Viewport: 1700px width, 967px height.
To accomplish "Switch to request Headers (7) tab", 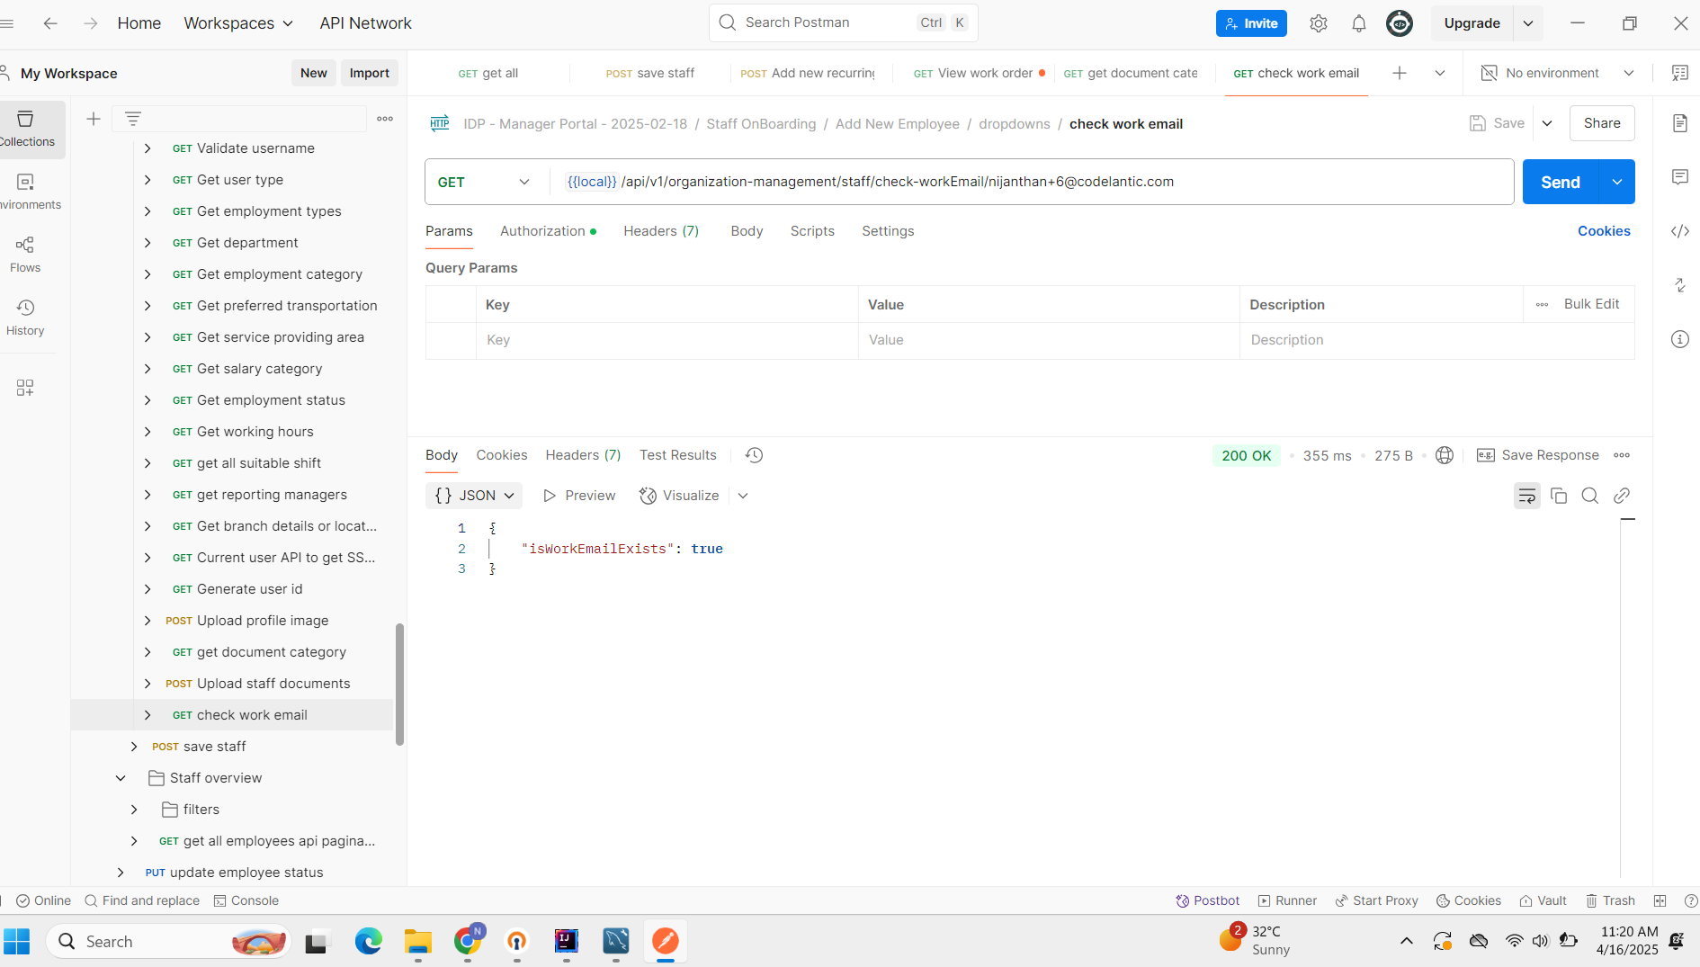I will 661,231.
